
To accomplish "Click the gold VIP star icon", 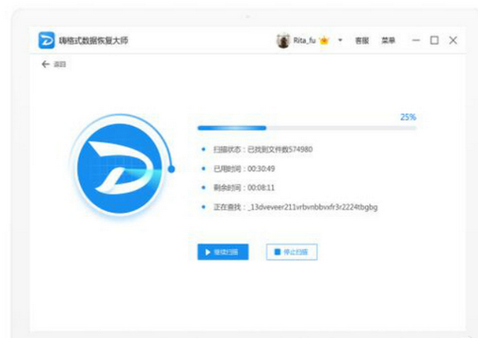I will click(x=324, y=41).
